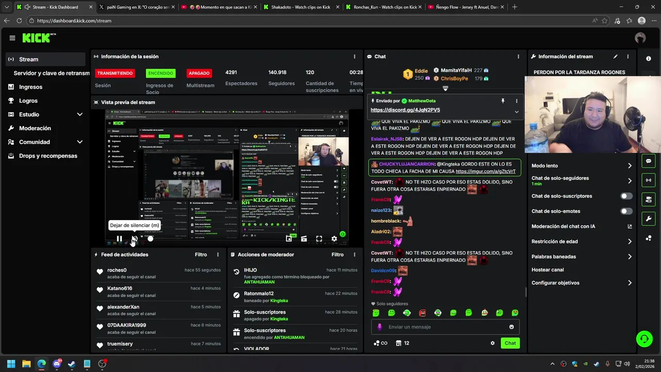Open the chat bubble icon in right sidebar
Viewport: 661px width, 372px height.
coord(649,161)
